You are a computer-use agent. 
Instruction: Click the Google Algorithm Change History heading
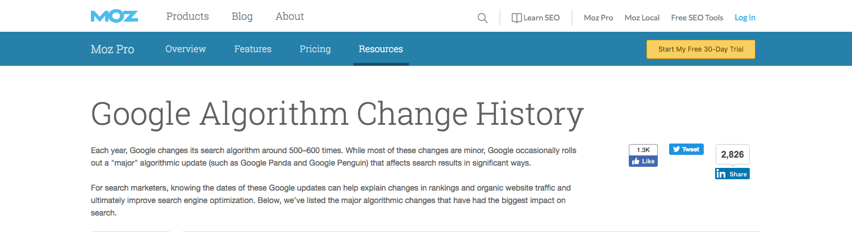point(337,115)
